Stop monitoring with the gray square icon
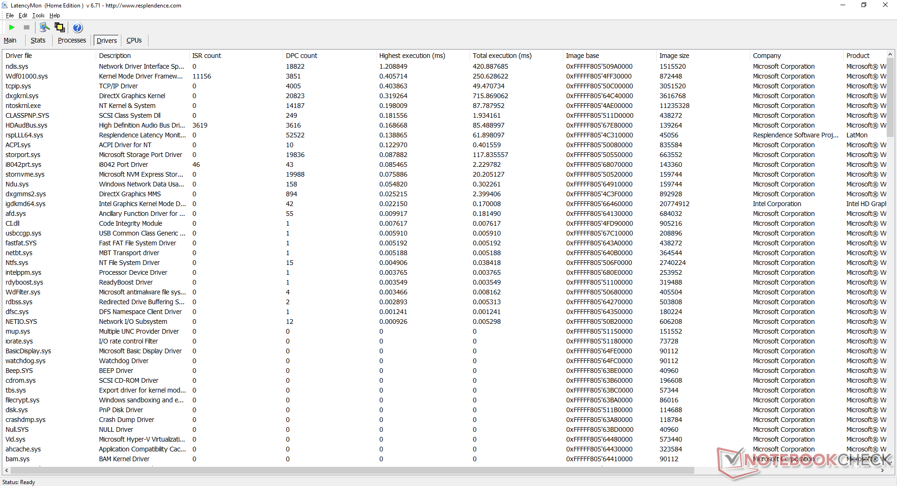897x486 pixels. [27, 28]
